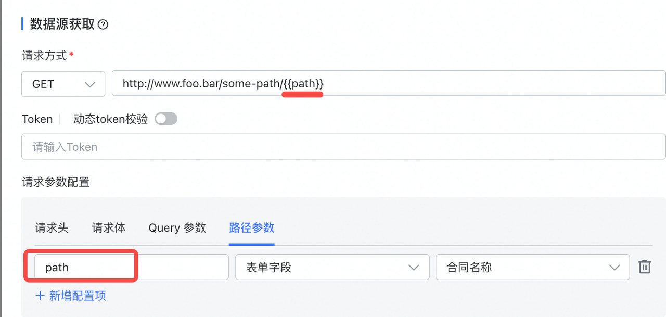Focus the request URL input field
Image resolution: width=666 pixels, height=317 pixels.
click(x=468, y=84)
